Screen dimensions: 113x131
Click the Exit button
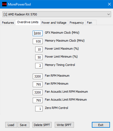[x=101, y=125]
